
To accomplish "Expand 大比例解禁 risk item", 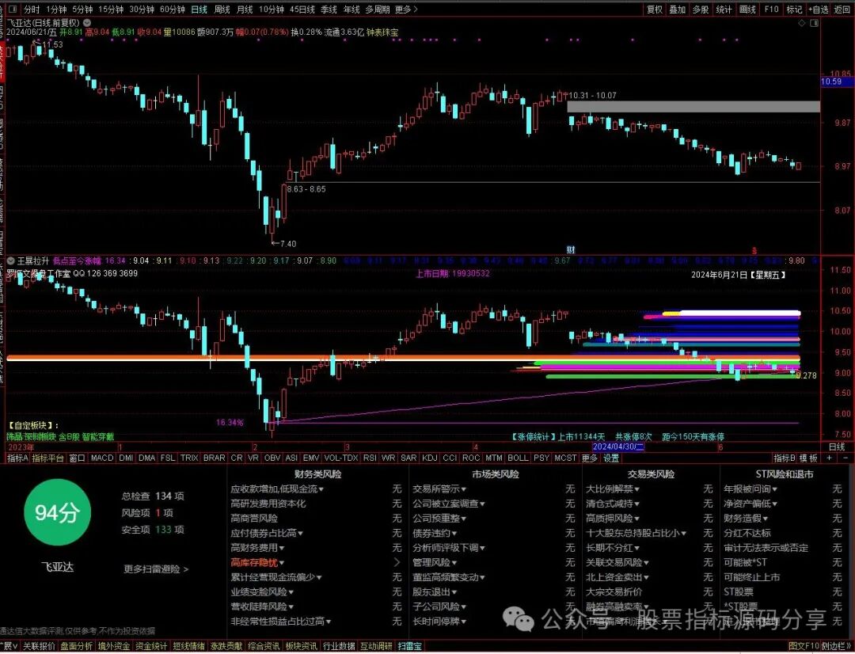I will tap(612, 489).
